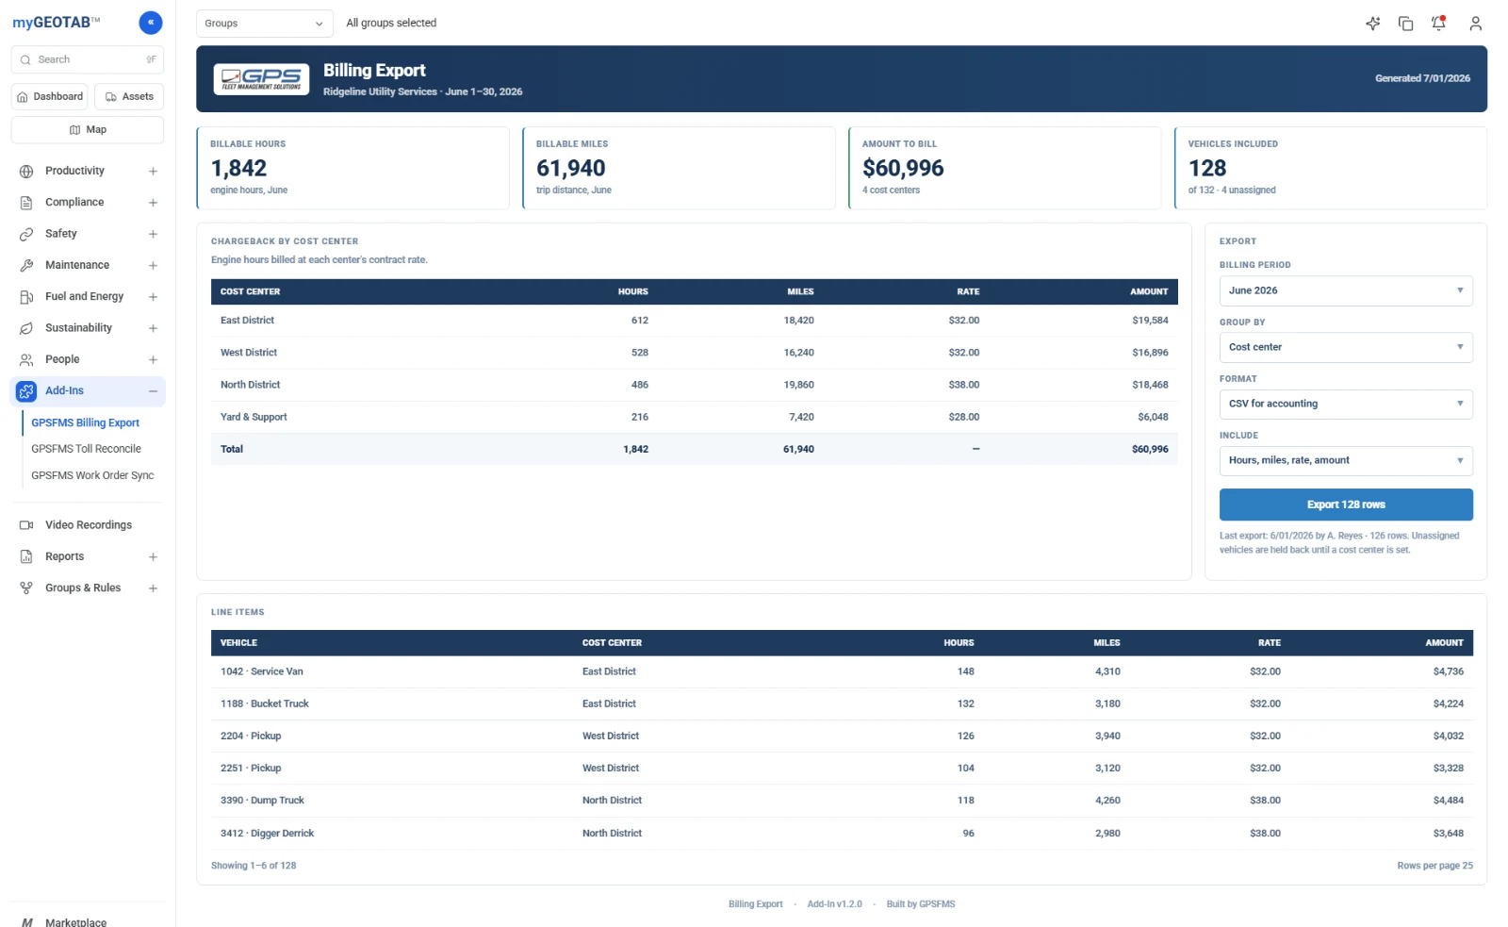Click the Video Recordings camera icon
This screenshot has height=927, width=1508.
(x=26, y=525)
